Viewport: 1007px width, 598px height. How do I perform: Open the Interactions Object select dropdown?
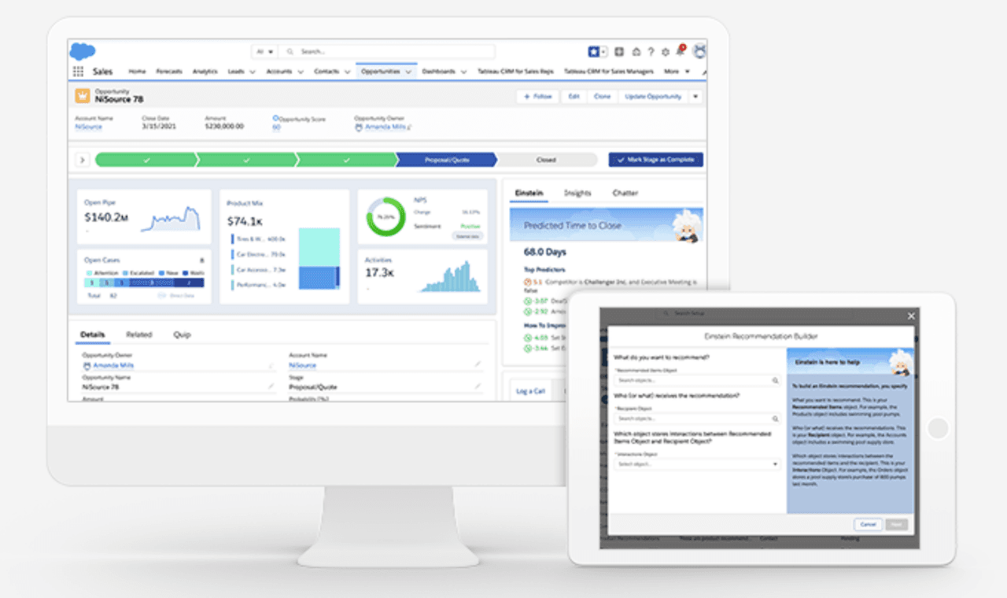pyautogui.click(x=696, y=464)
